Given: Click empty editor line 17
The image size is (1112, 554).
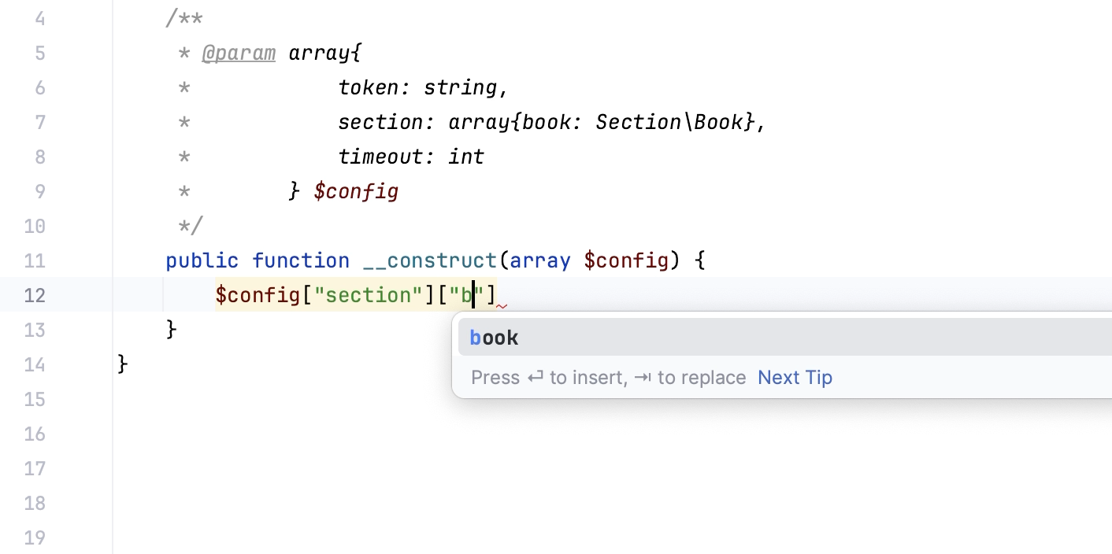Looking at the screenshot, I should (551, 468).
